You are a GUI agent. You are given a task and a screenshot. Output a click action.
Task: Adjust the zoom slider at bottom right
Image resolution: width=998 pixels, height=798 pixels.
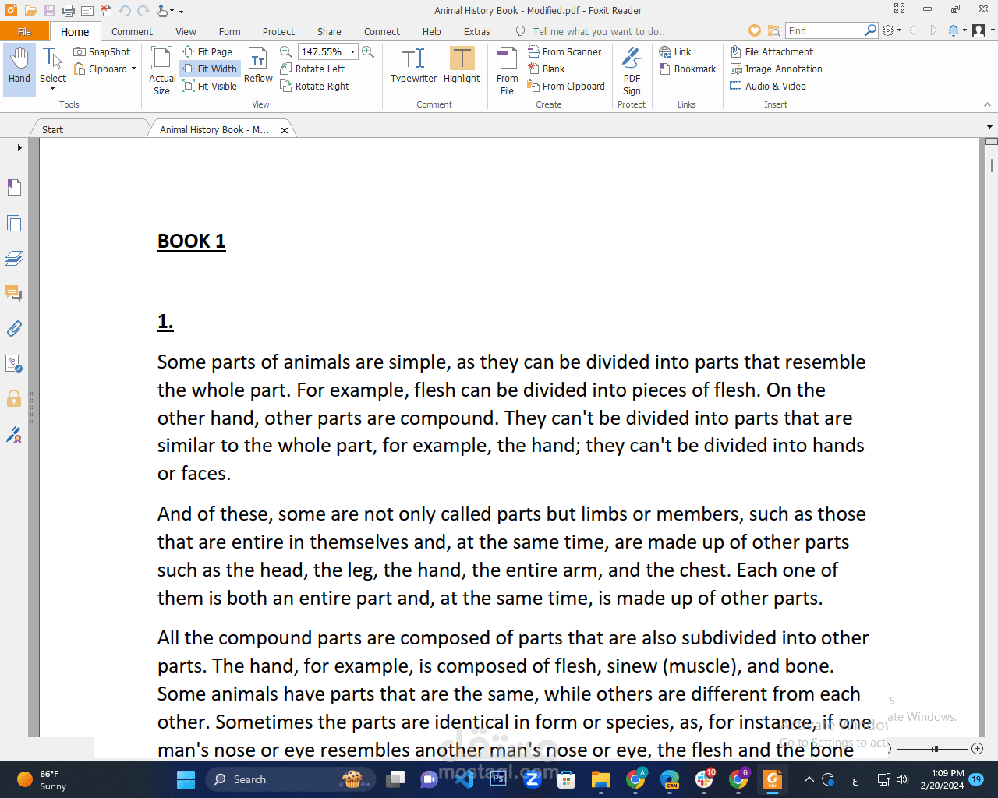coord(935,749)
